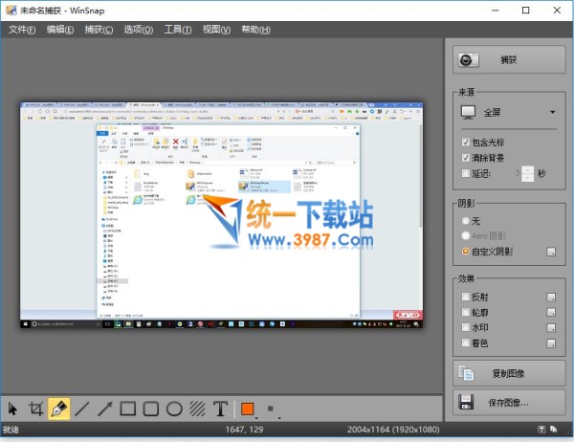Image resolution: width=574 pixels, height=442 pixels.
Task: Uncheck the 清除背景 option
Action: pyautogui.click(x=465, y=157)
